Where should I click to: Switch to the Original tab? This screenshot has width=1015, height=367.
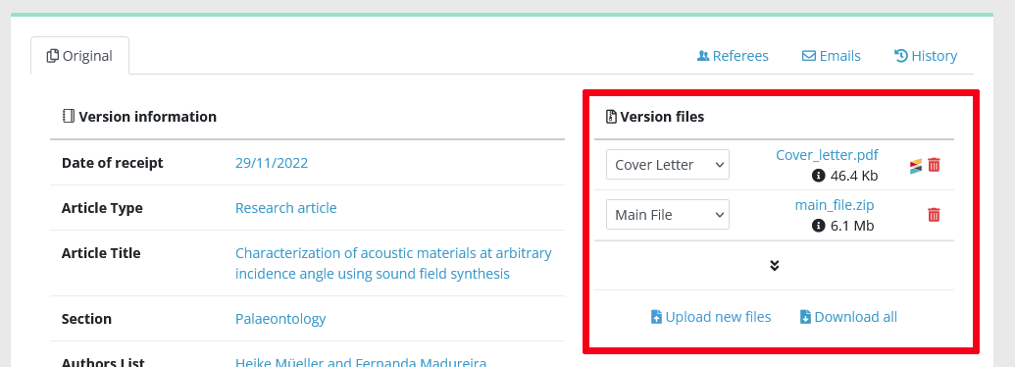tap(79, 56)
